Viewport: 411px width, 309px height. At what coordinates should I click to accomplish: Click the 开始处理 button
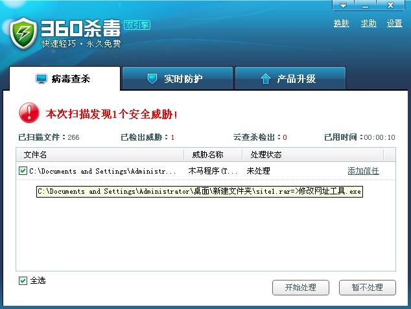click(x=301, y=288)
